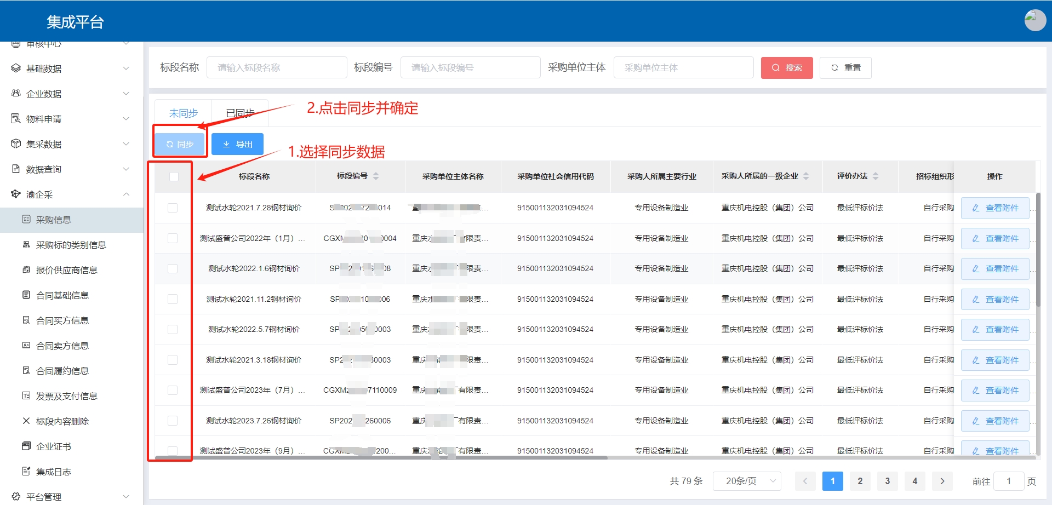Click the 集成日志 icon in sidebar
Image resolution: width=1052 pixels, height=505 pixels.
(x=26, y=472)
